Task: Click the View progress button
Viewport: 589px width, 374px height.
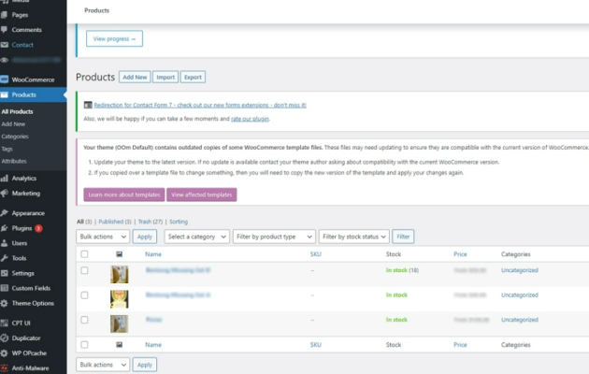Action: (115, 38)
